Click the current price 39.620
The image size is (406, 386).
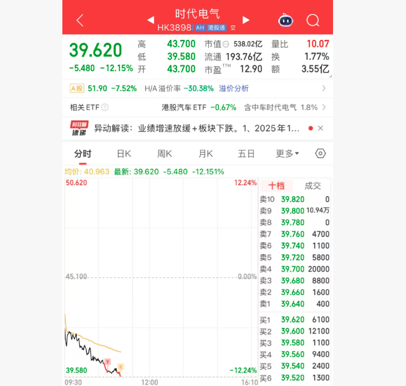(x=95, y=50)
